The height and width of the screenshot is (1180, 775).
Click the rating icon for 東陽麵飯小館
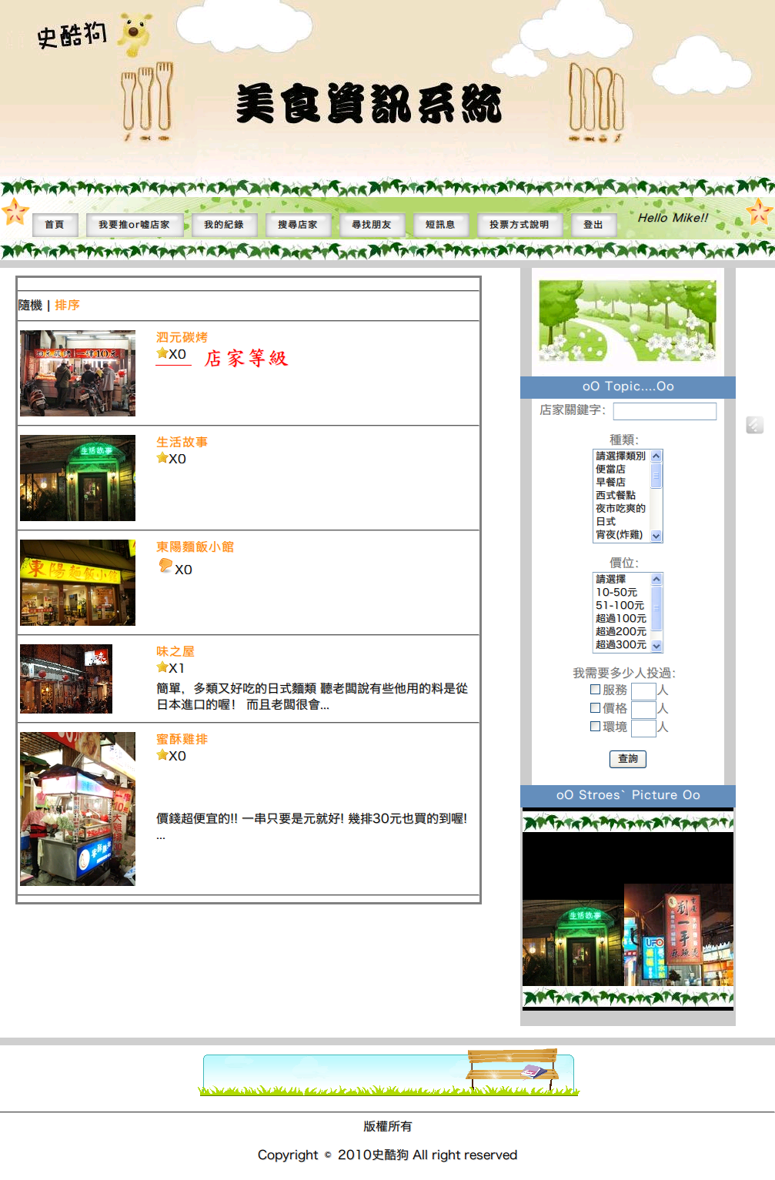coord(165,567)
